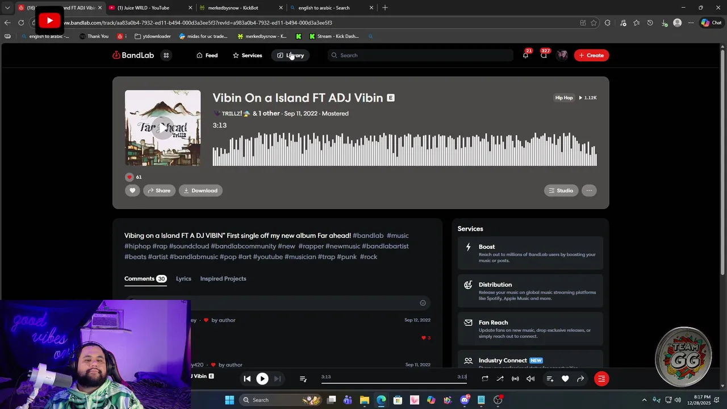Open the Boost service

[530, 254]
